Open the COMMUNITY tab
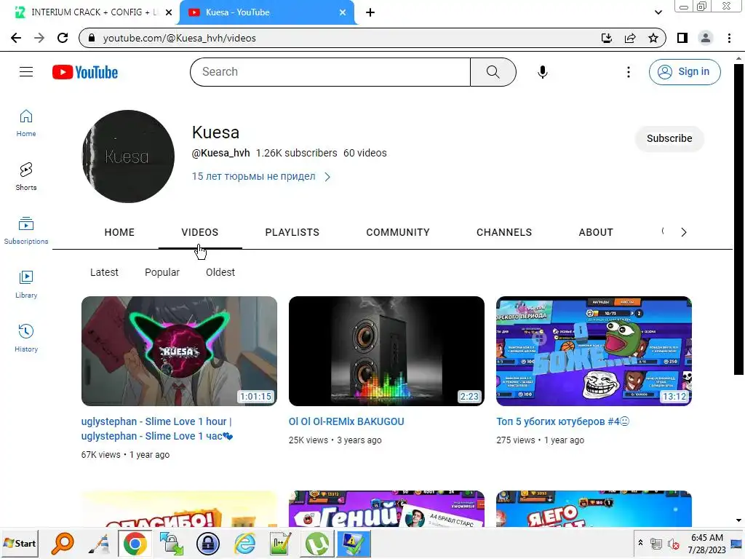The height and width of the screenshot is (559, 745). [398, 232]
